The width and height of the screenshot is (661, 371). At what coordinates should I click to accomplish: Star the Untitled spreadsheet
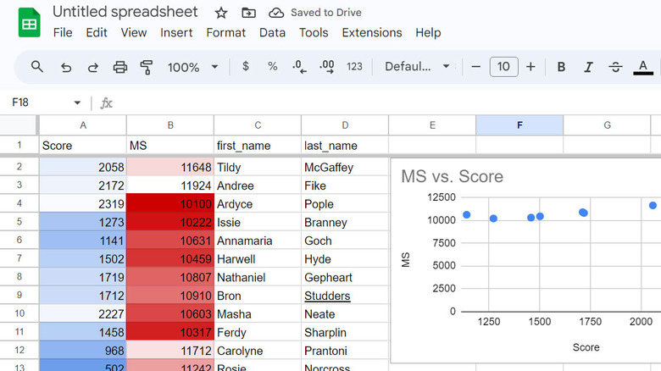tap(221, 13)
